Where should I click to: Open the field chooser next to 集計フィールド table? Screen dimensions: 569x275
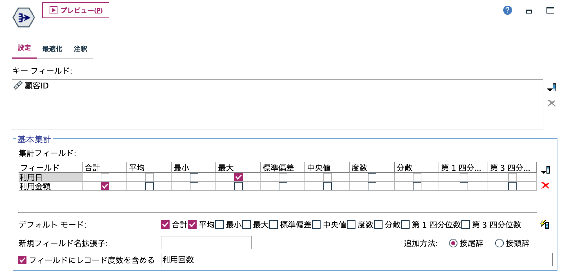coord(546,170)
